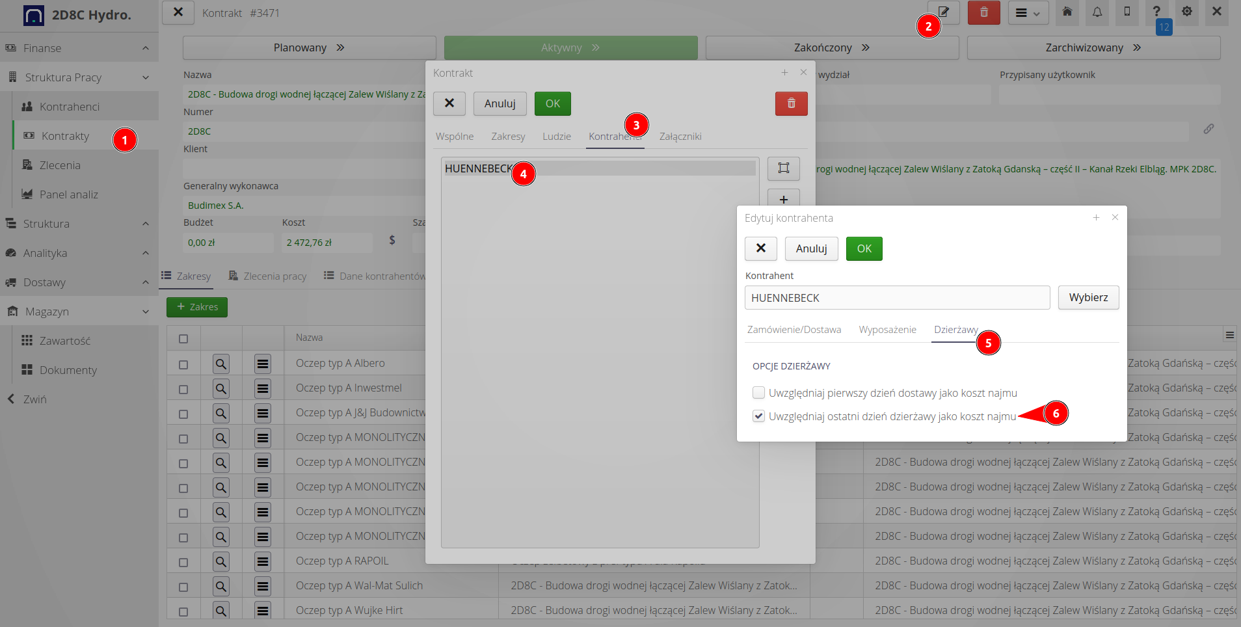This screenshot has width=1241, height=627.
Task: Open the Zamówienie/Dostawa tab
Action: (794, 330)
